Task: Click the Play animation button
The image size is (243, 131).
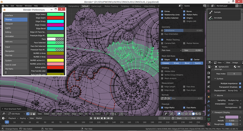Action: 105,118
